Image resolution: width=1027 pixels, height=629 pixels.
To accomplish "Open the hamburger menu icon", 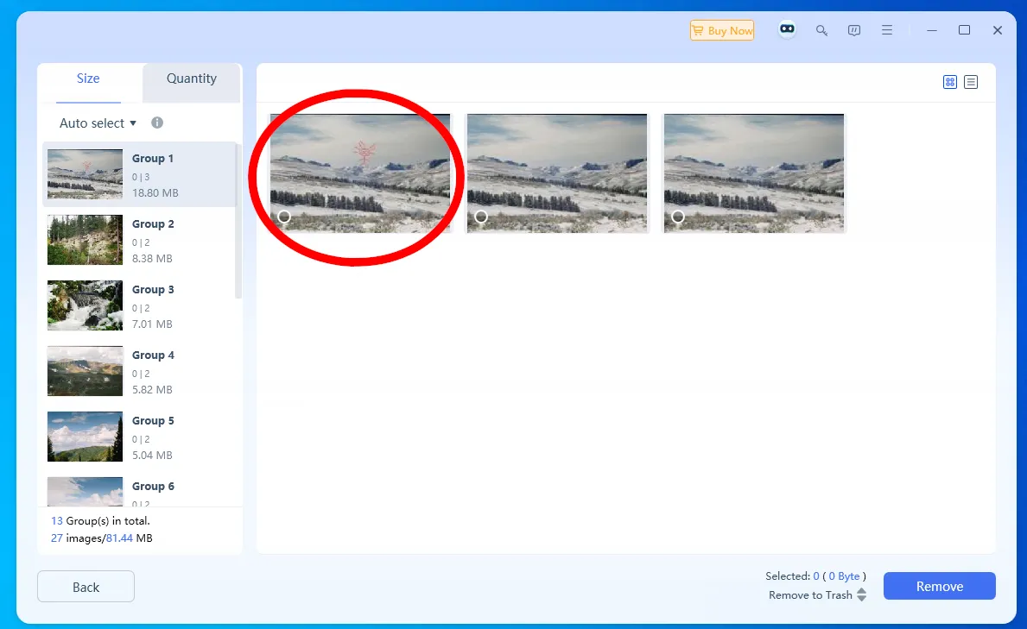I will (x=887, y=30).
